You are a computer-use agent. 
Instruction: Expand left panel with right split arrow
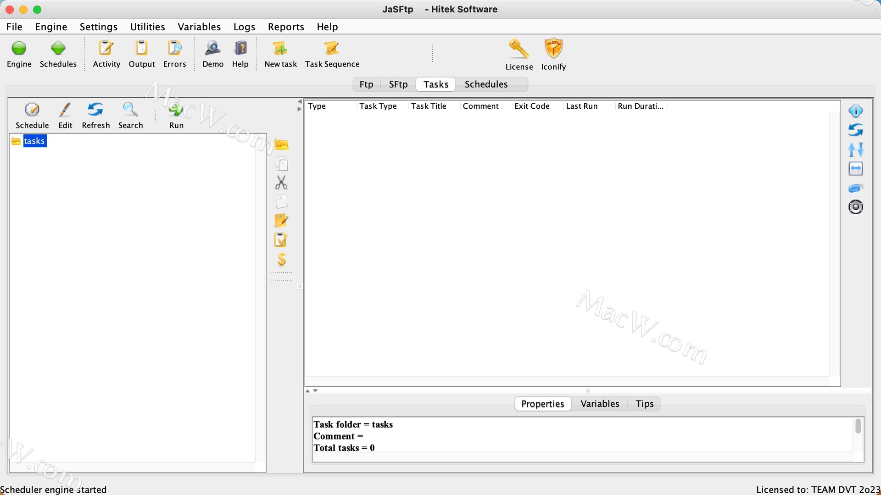click(x=300, y=109)
